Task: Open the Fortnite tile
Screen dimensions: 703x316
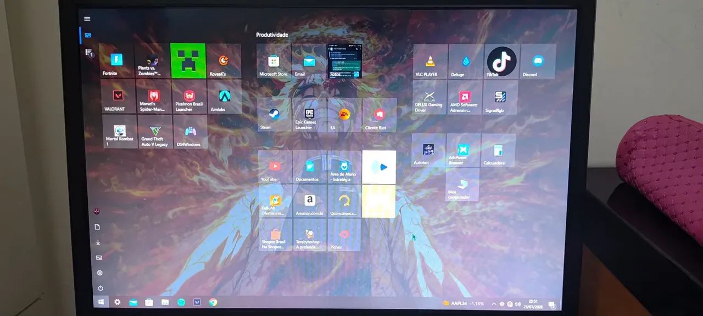Action: point(116,61)
